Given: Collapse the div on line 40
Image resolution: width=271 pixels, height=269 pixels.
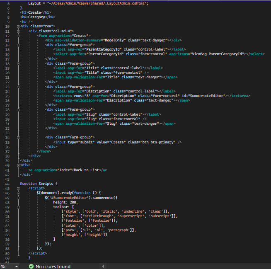Looking at the screenshot, I should 17,165.
